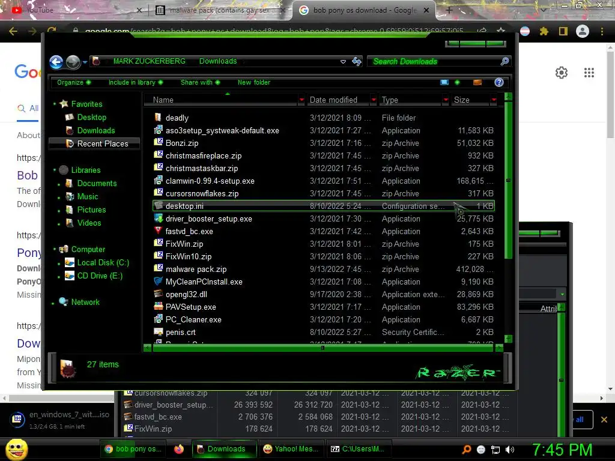Screen dimensions: 615x461
Task: Collapse the Favorites tree group
Action: pyautogui.click(x=54, y=104)
